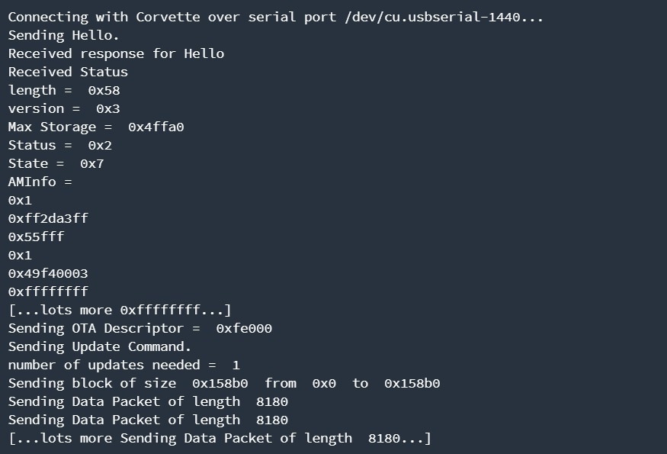Click the length value 0x58
667x454 pixels.
click(104, 91)
